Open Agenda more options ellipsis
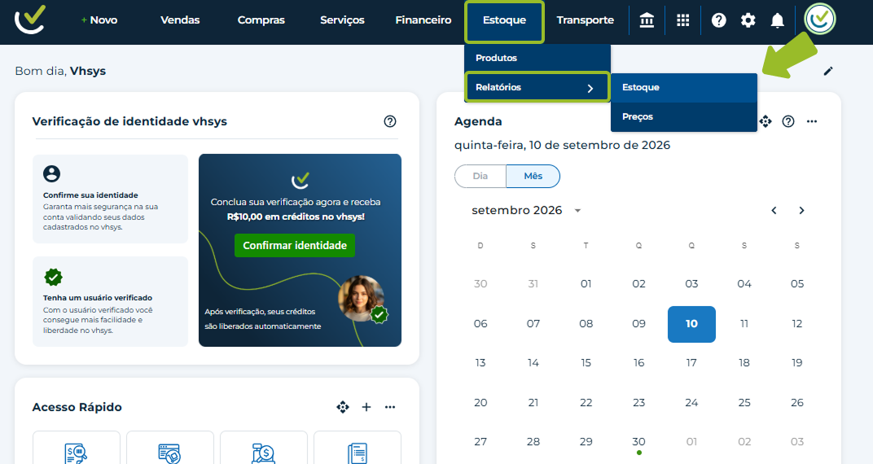873x464 pixels. tap(812, 121)
